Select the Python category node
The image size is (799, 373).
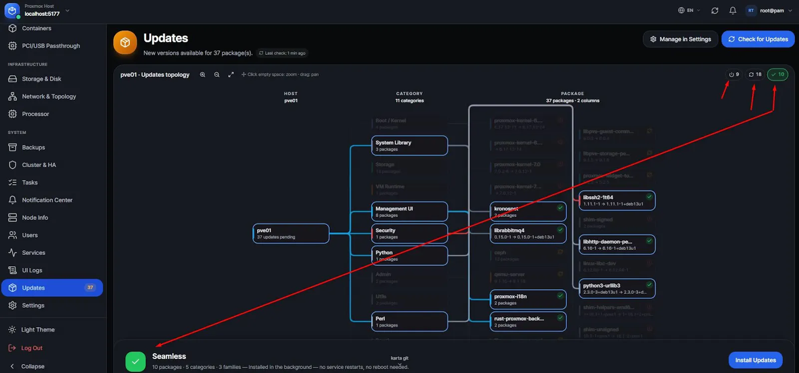(409, 255)
